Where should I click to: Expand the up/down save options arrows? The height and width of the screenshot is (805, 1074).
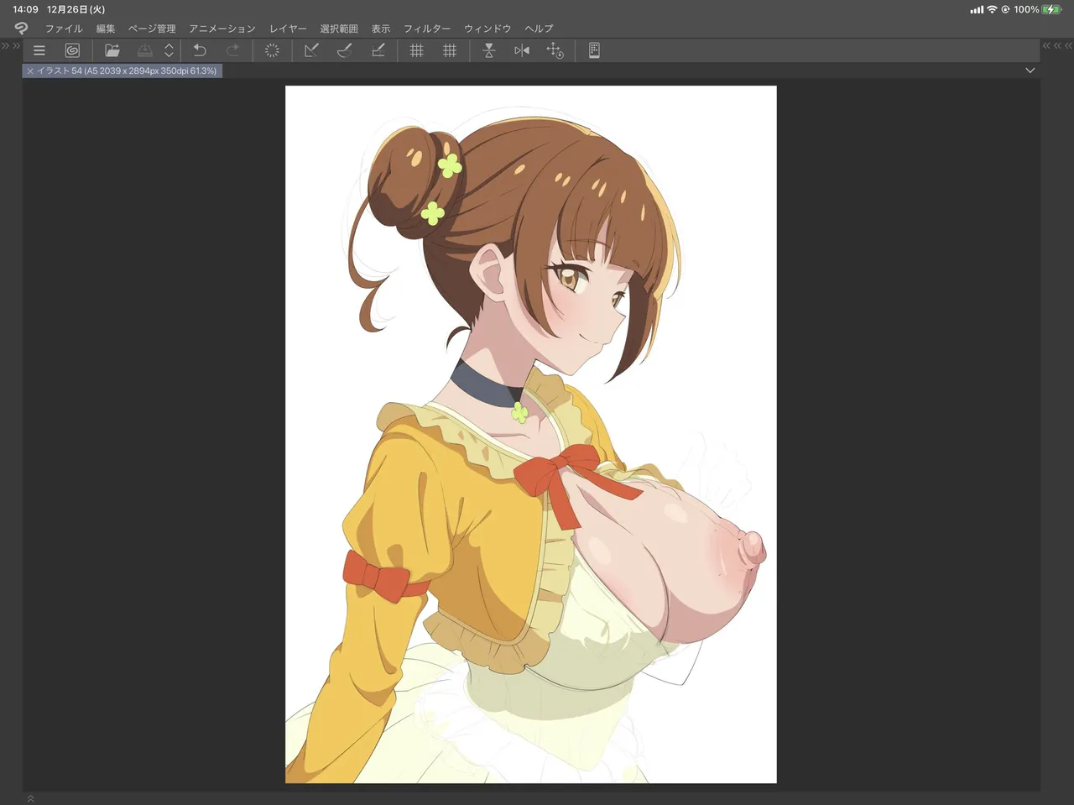tap(169, 50)
